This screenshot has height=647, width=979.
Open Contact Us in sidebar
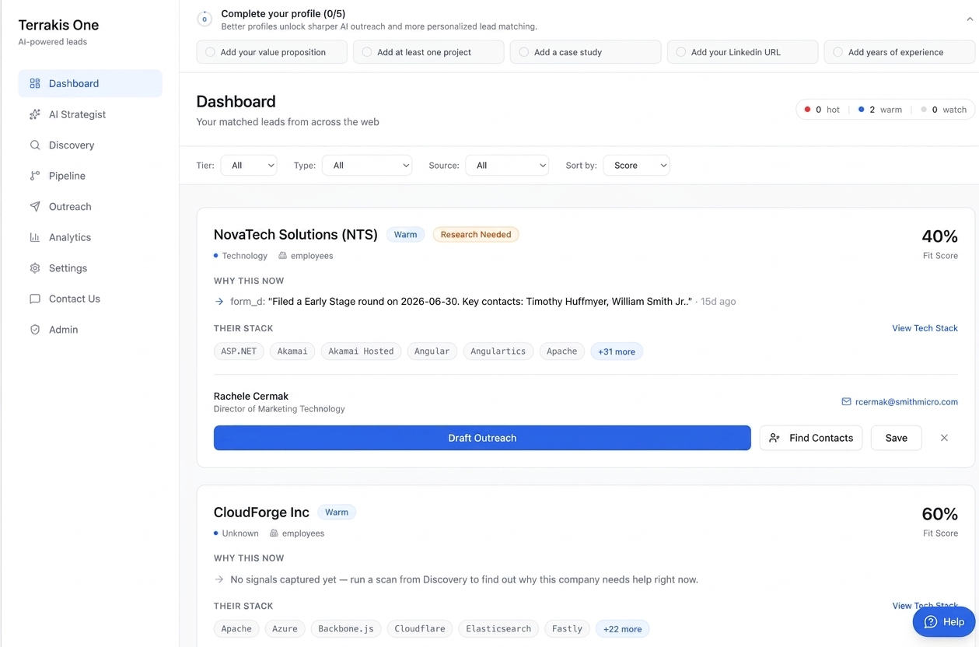(x=90, y=299)
